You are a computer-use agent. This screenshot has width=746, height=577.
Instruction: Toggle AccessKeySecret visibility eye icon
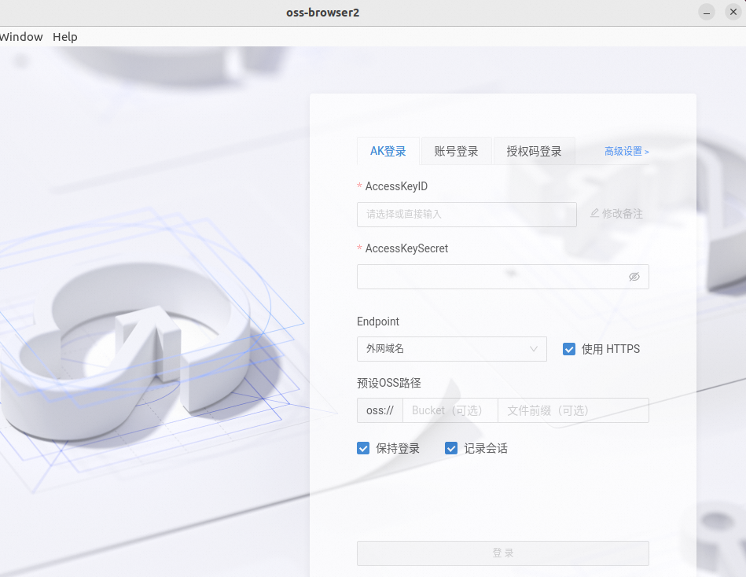click(634, 277)
